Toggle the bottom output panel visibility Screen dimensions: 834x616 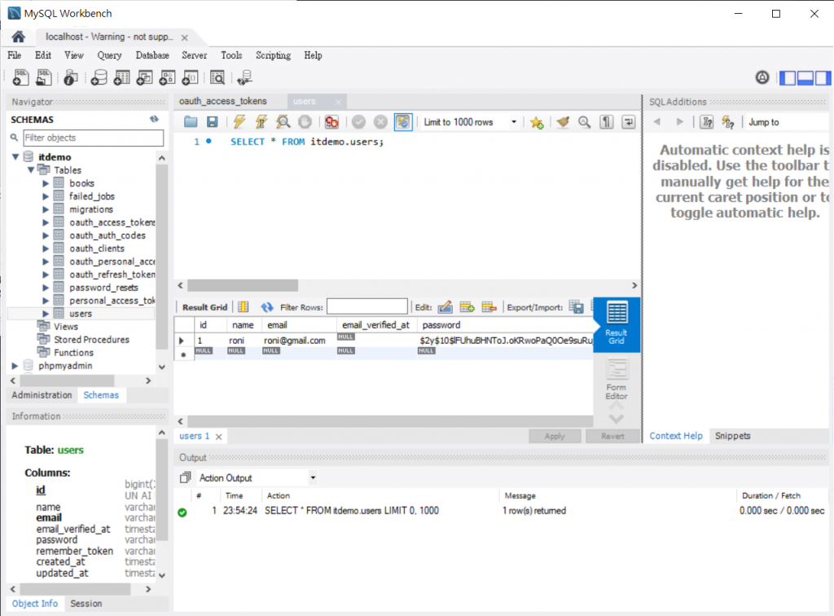[805, 77]
